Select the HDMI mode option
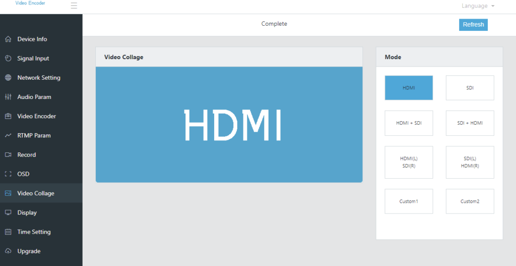Viewport: 516px width, 266px height. (409, 88)
